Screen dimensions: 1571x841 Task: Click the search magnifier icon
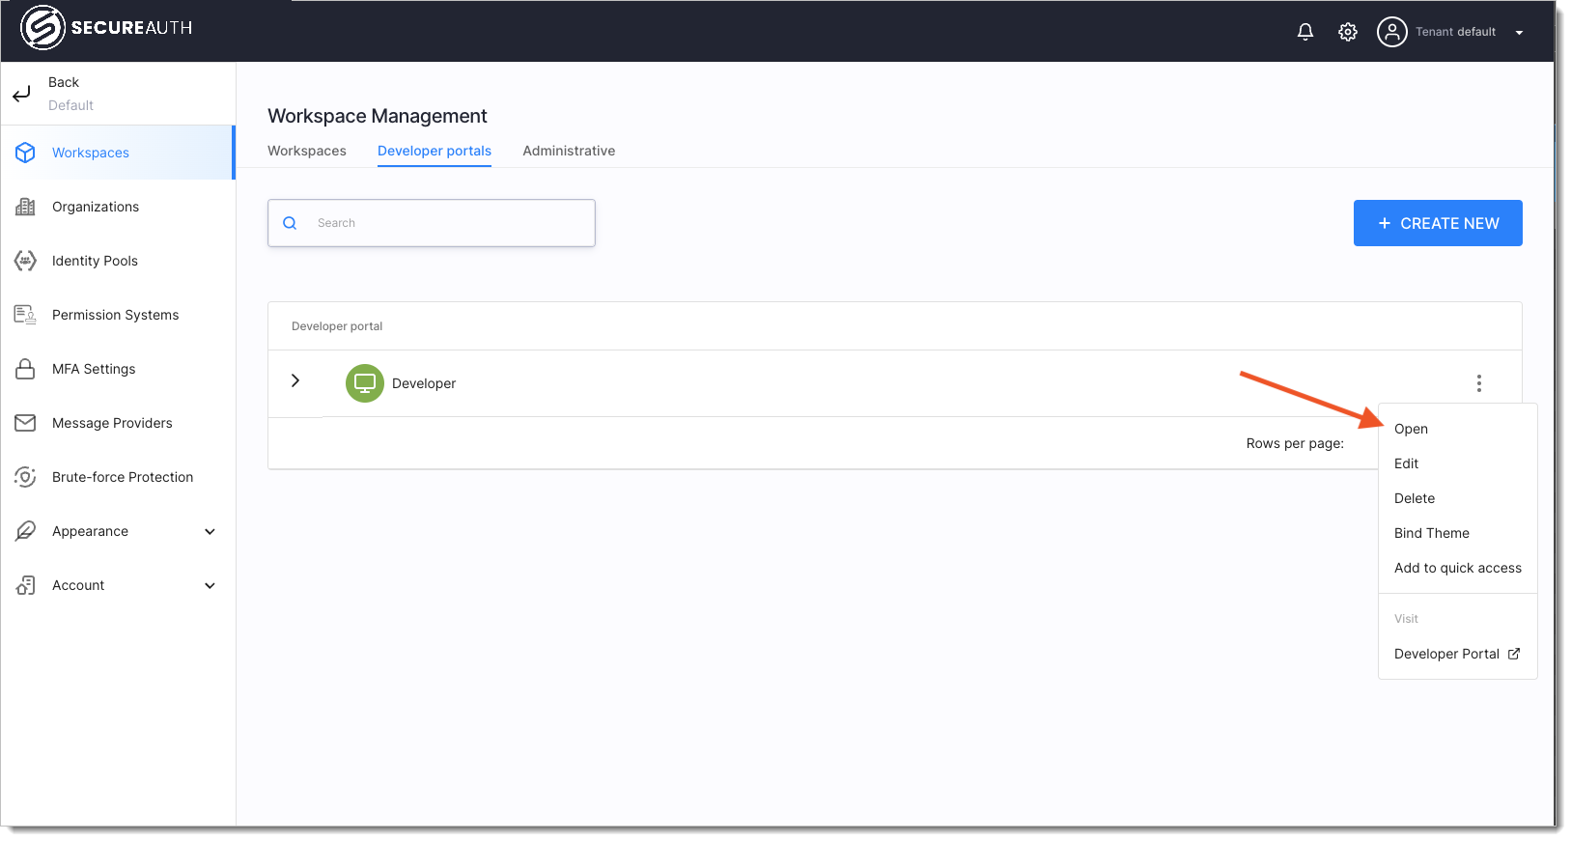click(x=290, y=223)
